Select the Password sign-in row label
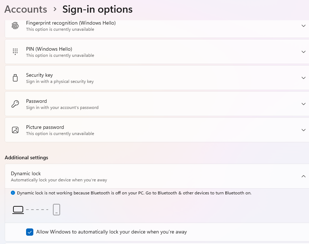 37,101
